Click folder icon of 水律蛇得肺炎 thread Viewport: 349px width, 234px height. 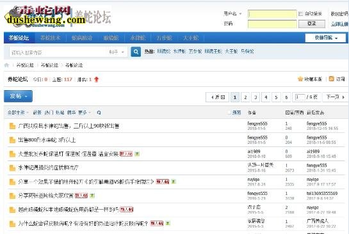click(12, 168)
